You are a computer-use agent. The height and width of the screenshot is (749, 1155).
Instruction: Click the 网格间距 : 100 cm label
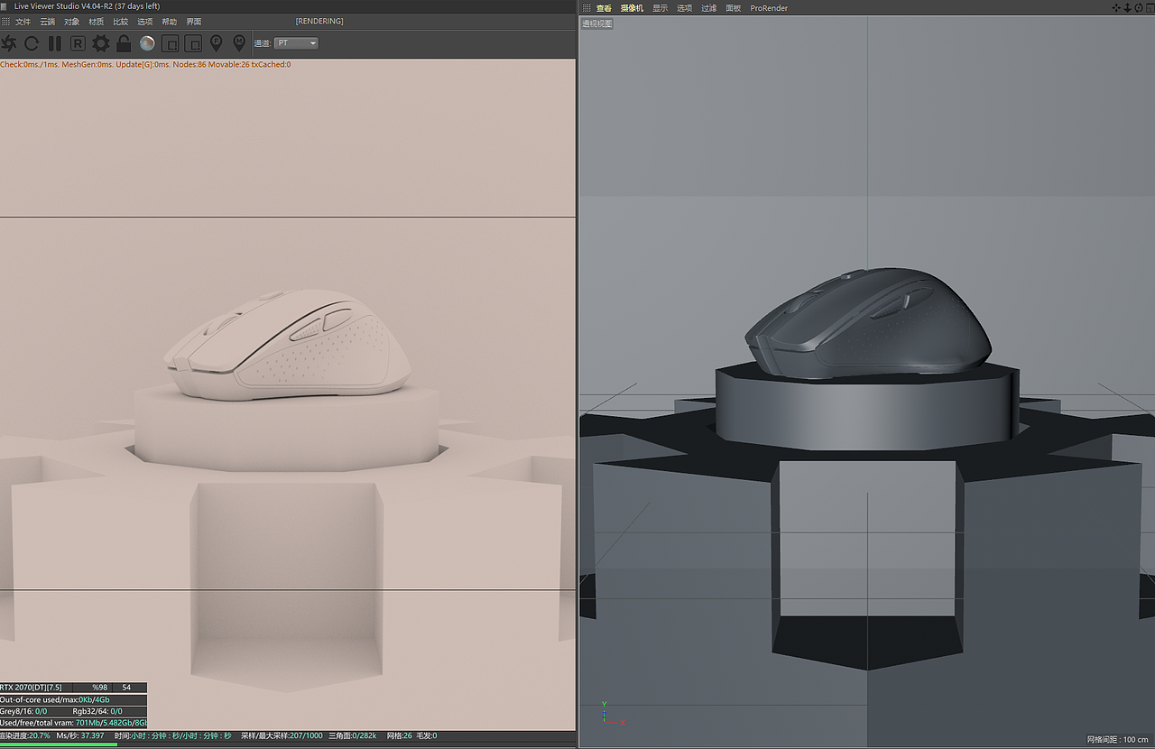1118,740
